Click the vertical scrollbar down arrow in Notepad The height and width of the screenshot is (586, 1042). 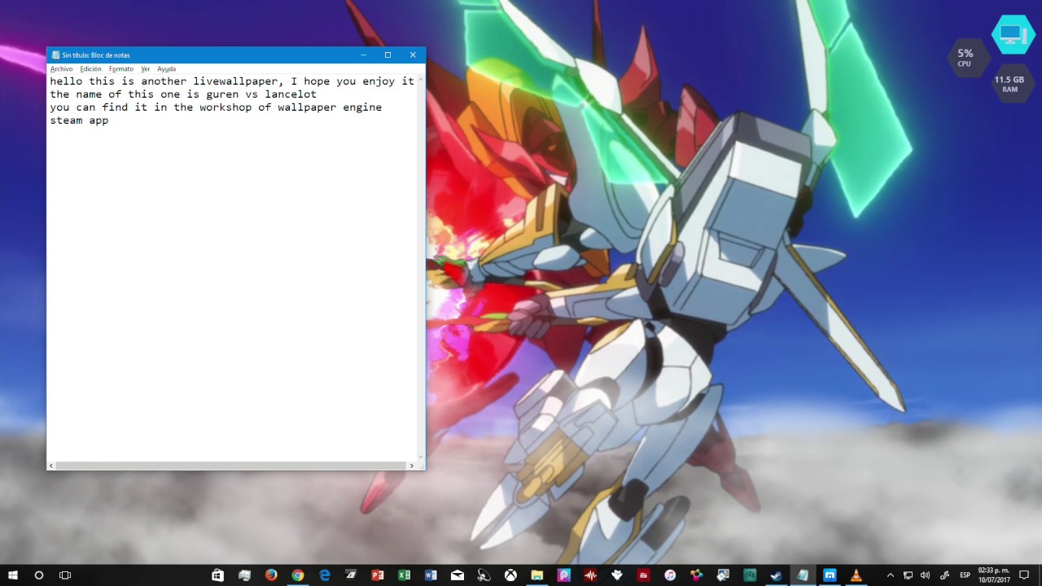coord(420,457)
